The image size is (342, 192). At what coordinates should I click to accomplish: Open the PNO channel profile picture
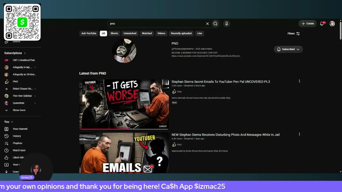point(124,51)
